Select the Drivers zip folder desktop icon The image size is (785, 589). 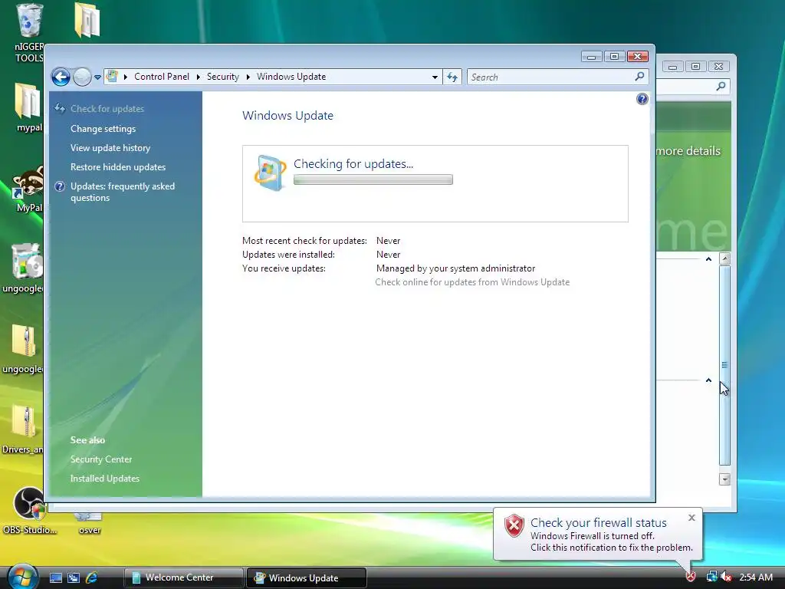pyautogui.click(x=24, y=421)
